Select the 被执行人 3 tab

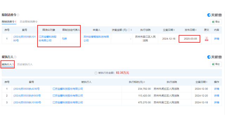tap(8, 64)
